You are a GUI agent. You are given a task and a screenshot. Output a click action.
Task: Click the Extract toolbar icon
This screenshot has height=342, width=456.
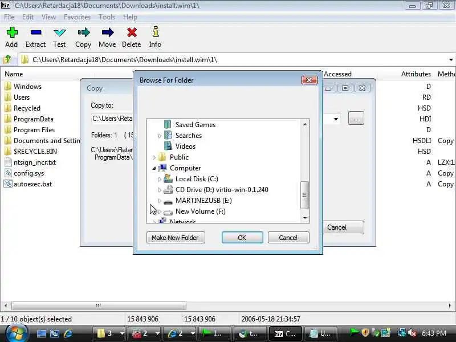36,32
